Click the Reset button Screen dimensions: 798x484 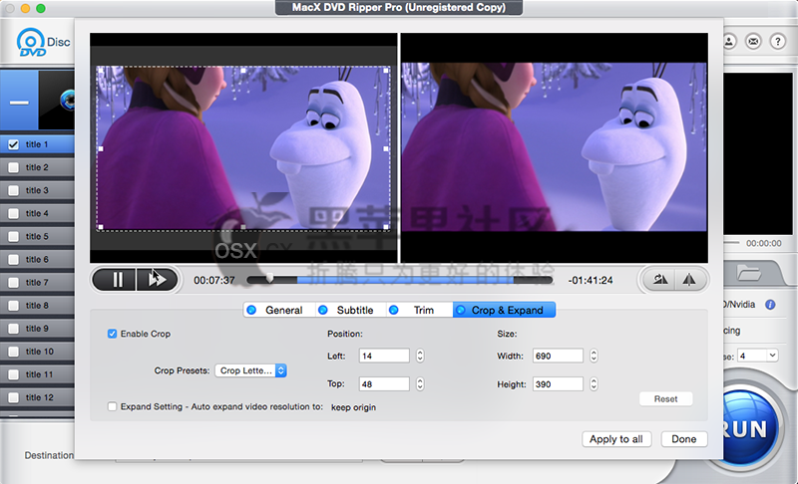click(665, 399)
